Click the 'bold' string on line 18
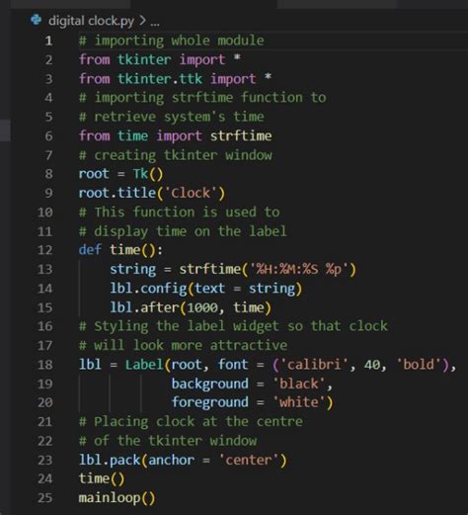Viewport: 468px width, 515px height. pos(419,365)
